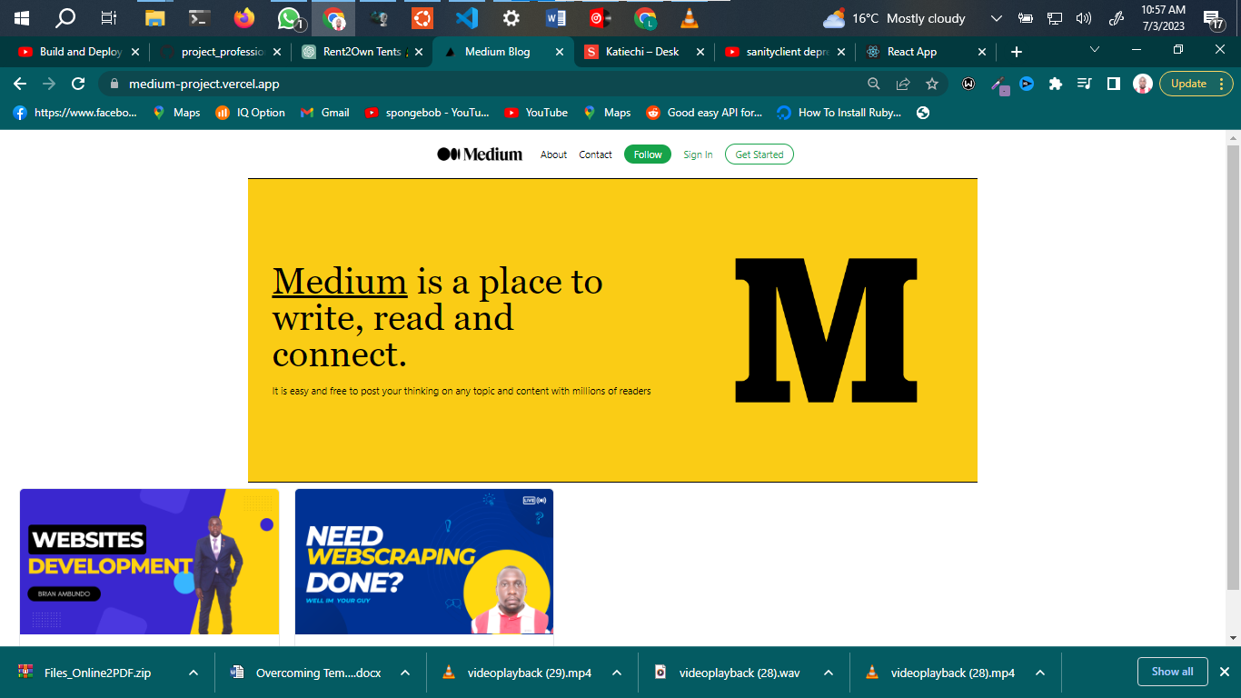
Task: Click the Medium logo in header
Action: (x=480, y=155)
